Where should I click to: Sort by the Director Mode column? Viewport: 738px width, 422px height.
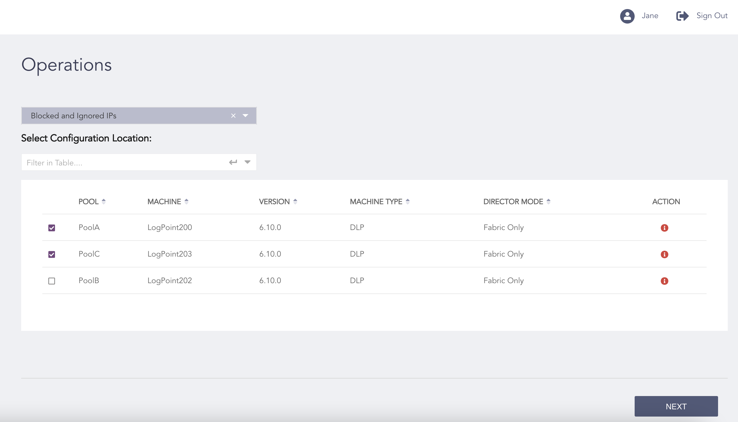pyautogui.click(x=548, y=202)
